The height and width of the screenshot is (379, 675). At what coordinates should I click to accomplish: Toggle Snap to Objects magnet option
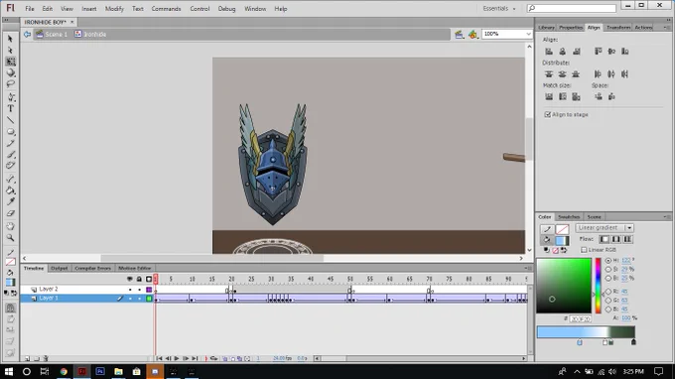(10, 308)
